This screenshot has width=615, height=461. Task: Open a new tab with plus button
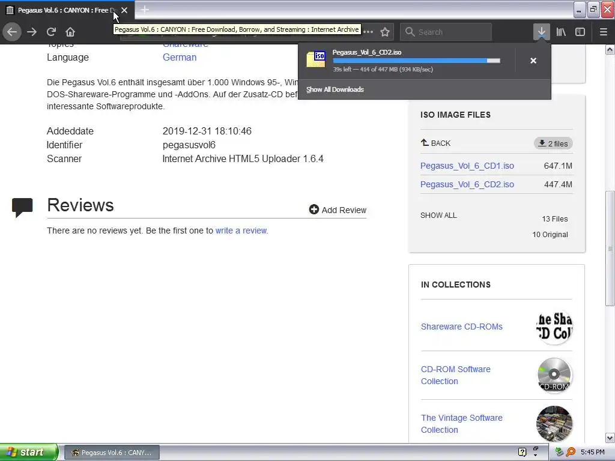click(x=145, y=10)
